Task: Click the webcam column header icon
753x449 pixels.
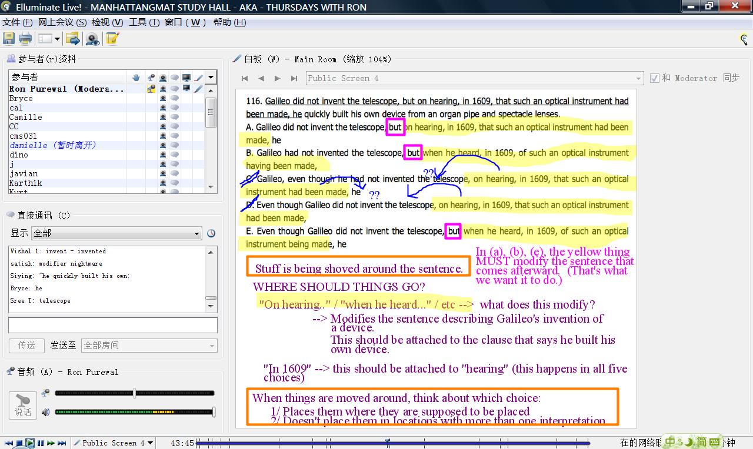Action: (163, 77)
